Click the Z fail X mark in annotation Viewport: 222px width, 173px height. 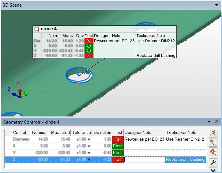click(x=89, y=55)
